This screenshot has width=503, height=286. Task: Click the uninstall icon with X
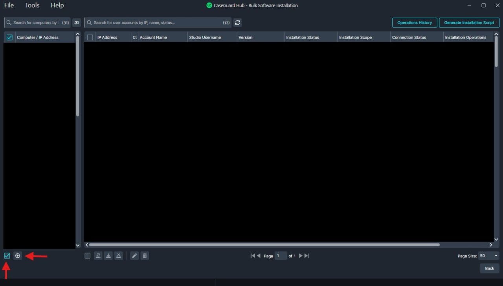point(119,256)
